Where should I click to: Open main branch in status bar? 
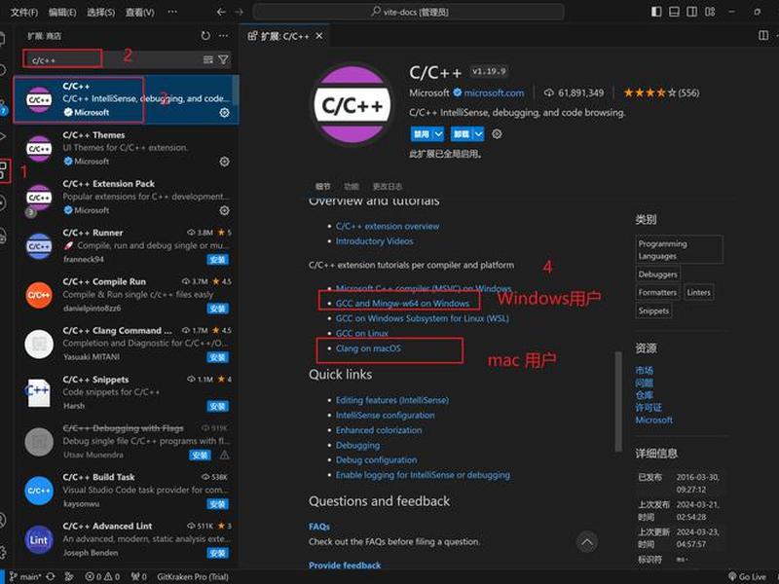(26, 576)
